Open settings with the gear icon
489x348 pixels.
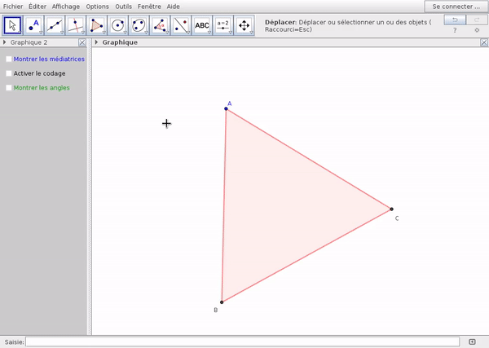tap(477, 30)
